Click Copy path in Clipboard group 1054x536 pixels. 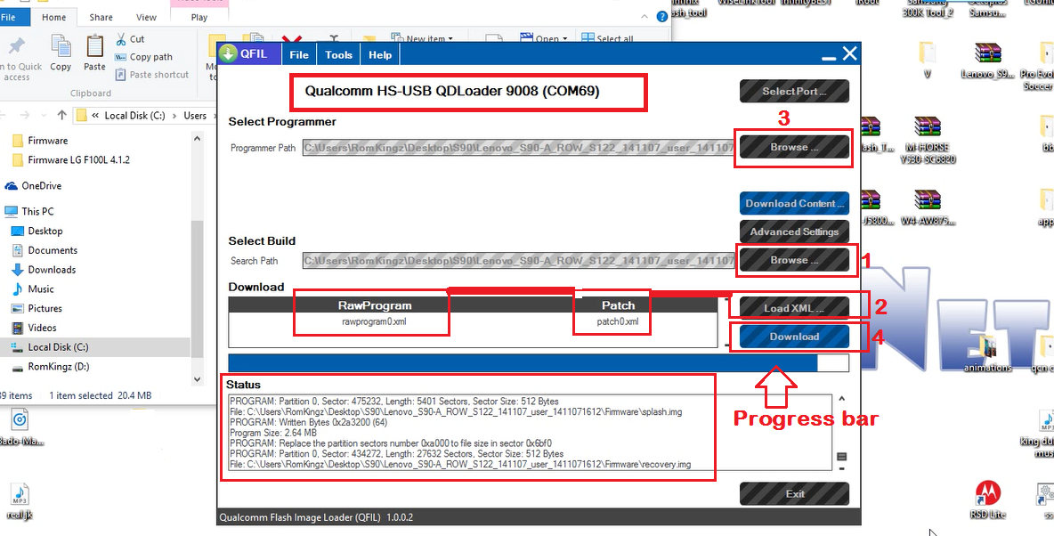pyautogui.click(x=143, y=57)
